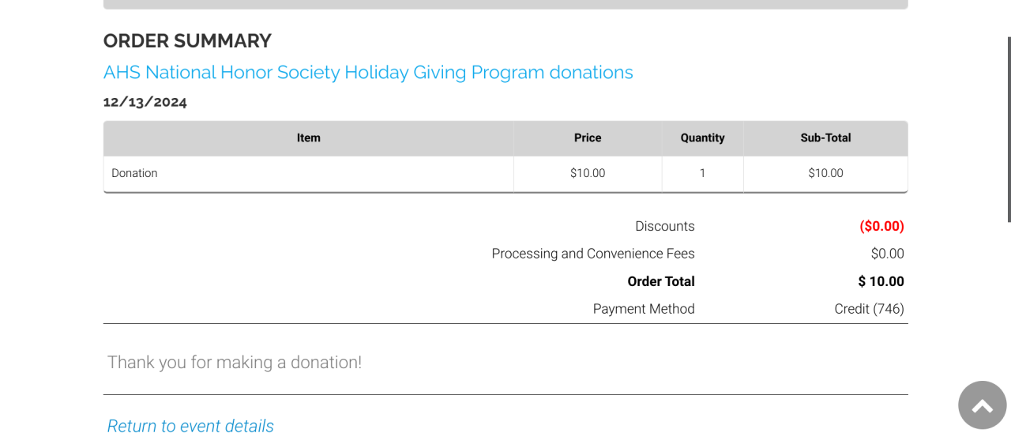This screenshot has height=433, width=1011.
Task: Click the thank you donation message
Action: [235, 363]
